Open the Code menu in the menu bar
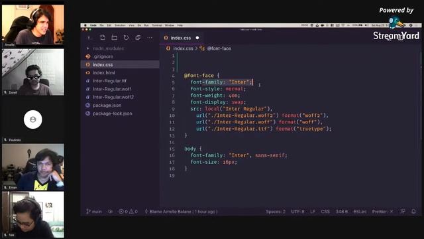Screen dimensions: 424x239 (93, 25)
